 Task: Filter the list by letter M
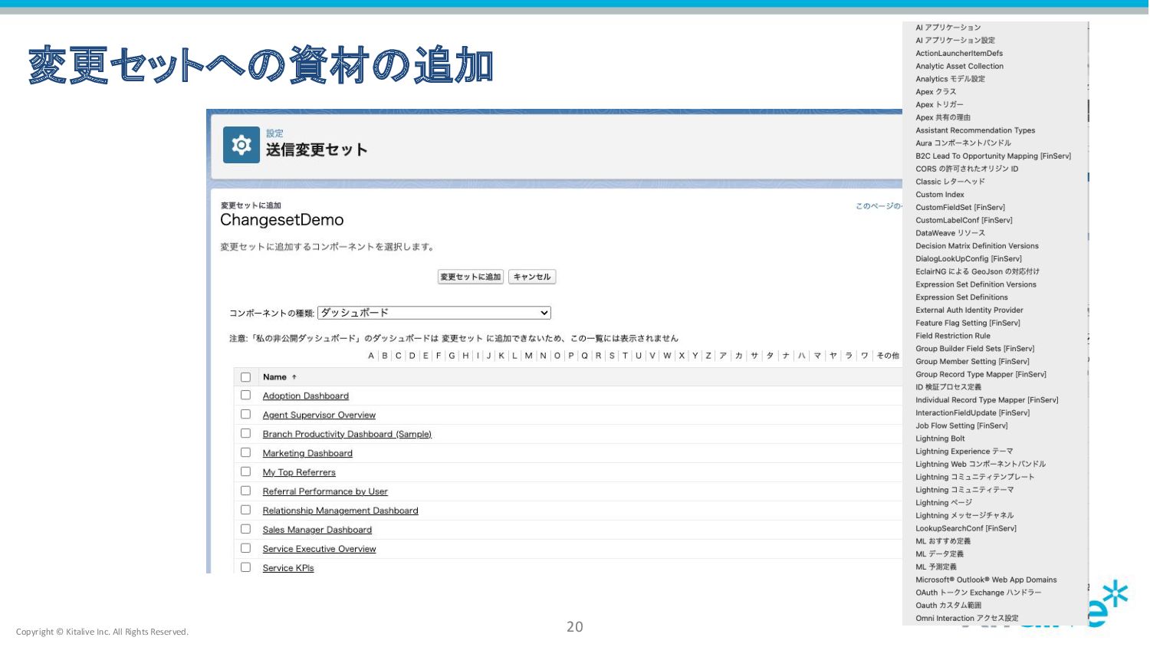[528, 356]
